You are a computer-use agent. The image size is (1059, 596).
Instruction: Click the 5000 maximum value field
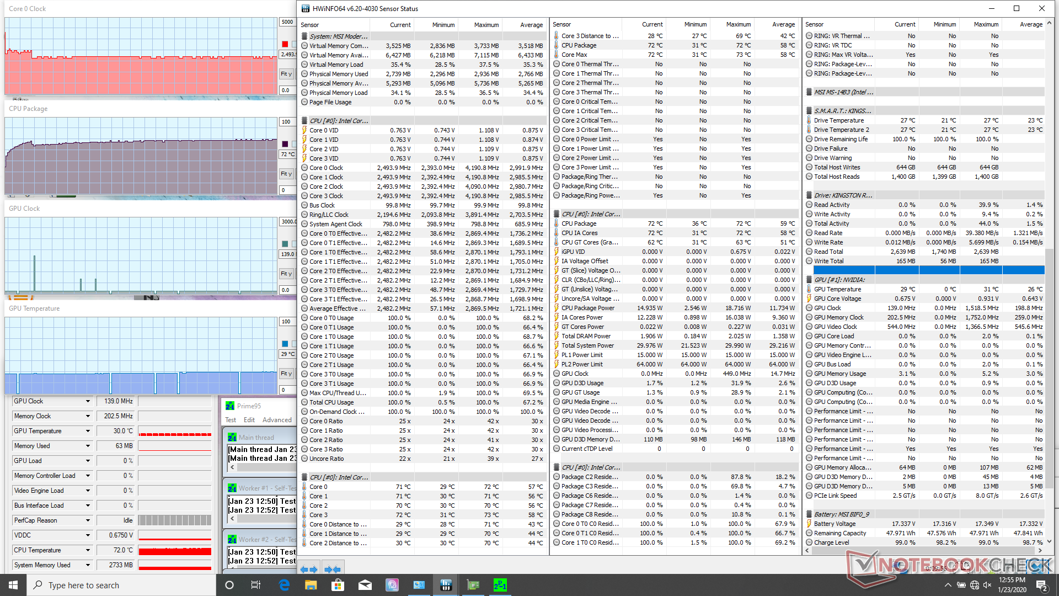287,22
